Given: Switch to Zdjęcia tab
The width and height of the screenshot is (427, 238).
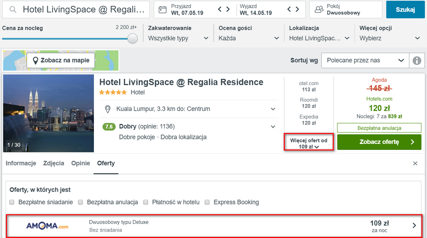Looking at the screenshot, I should coord(54,163).
